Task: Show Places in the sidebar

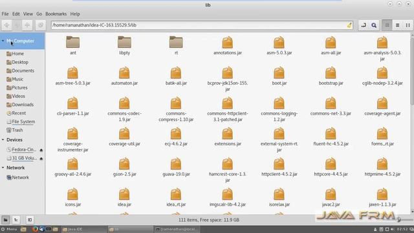Action: (6, 220)
